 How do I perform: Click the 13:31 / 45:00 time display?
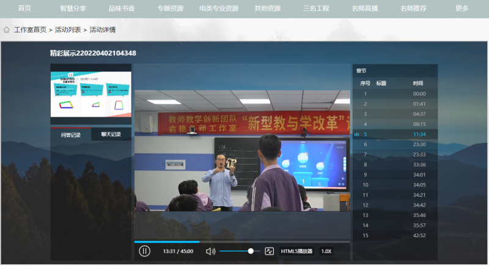pyautogui.click(x=178, y=251)
